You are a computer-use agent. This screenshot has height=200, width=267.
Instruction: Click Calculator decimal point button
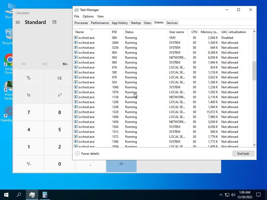[90, 166]
